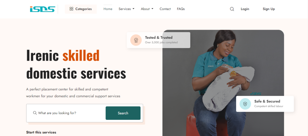
Task: Open the Contact page link
Action: (165, 9)
